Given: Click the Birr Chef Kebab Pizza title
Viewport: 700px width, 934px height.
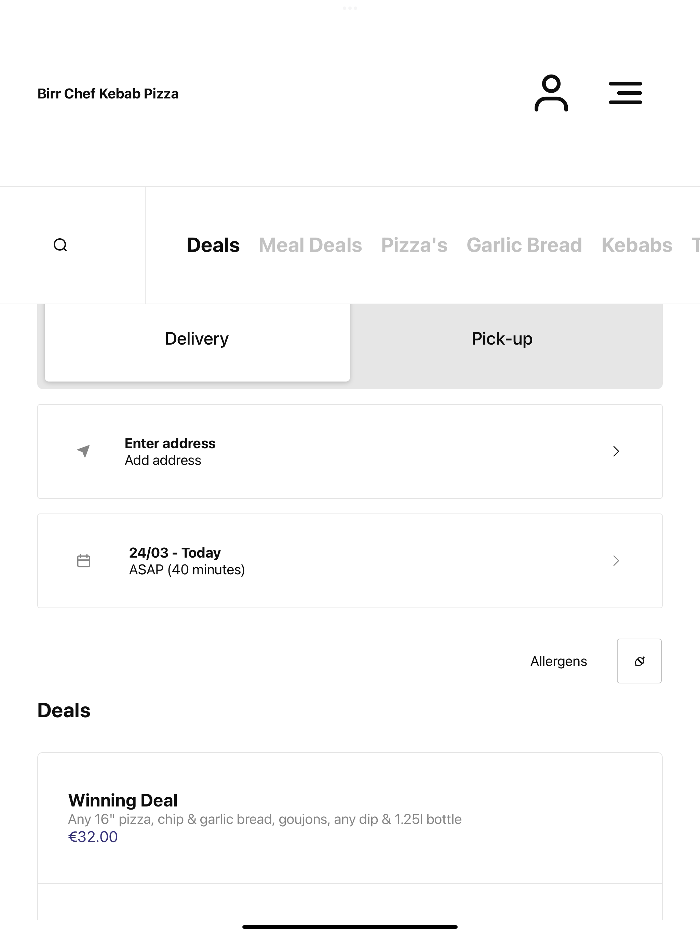Looking at the screenshot, I should pos(108,94).
